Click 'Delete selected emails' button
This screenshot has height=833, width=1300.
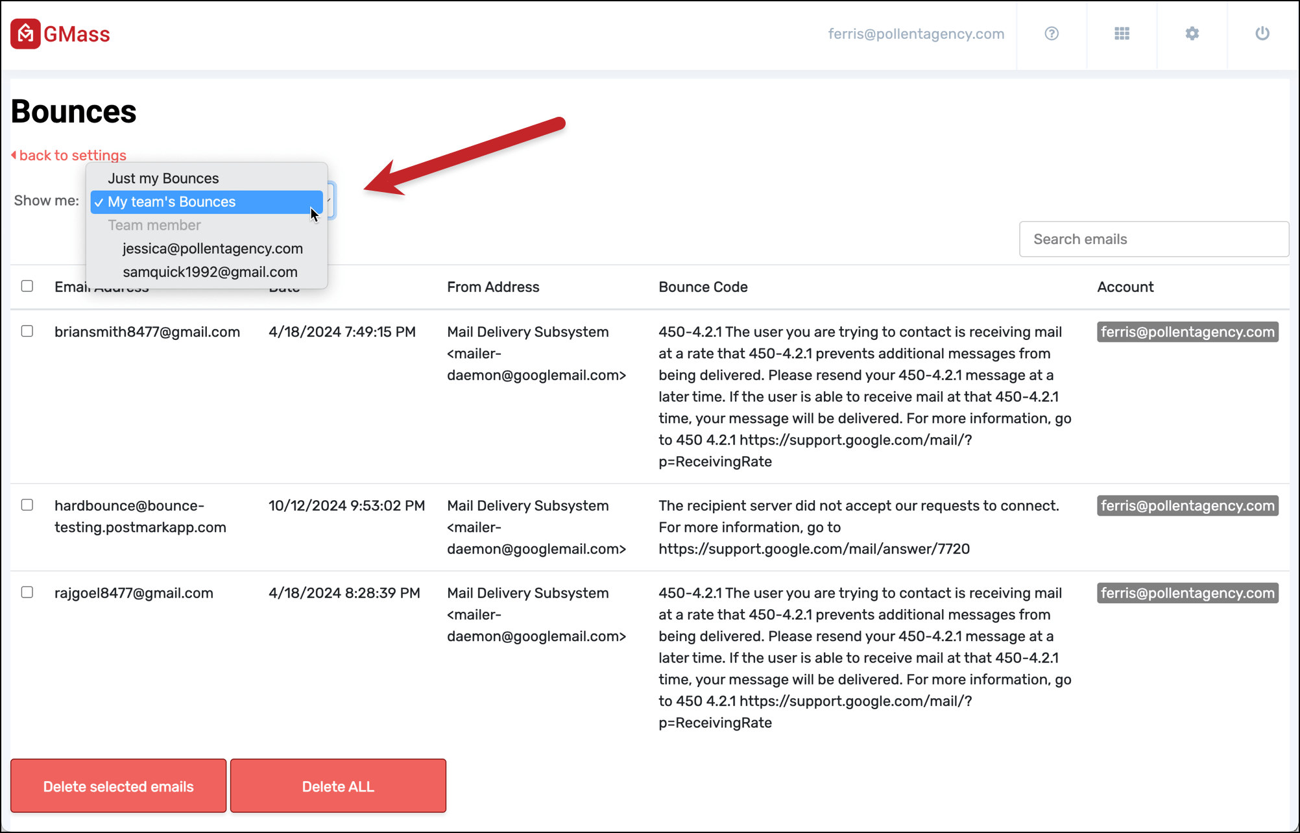(118, 786)
